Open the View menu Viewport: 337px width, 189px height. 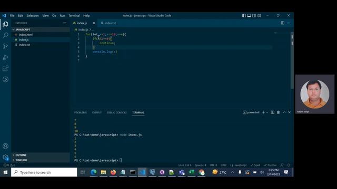click(x=45, y=15)
